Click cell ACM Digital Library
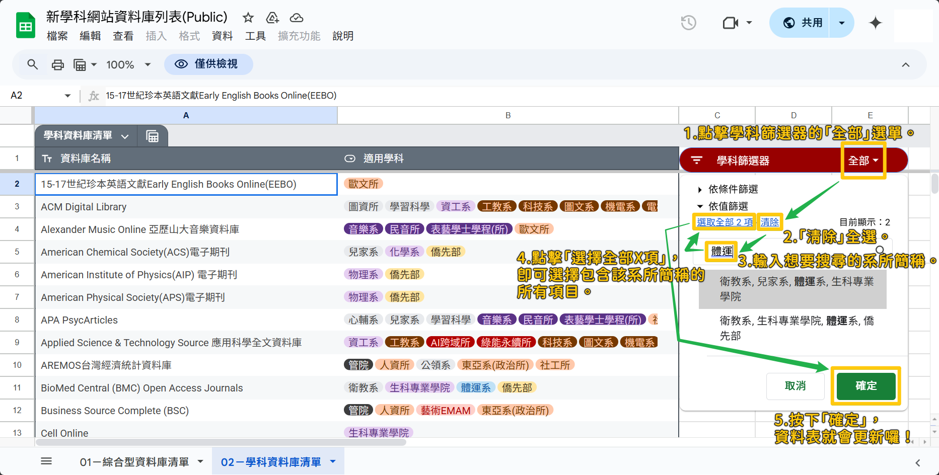The height and width of the screenshot is (475, 939). point(186,207)
